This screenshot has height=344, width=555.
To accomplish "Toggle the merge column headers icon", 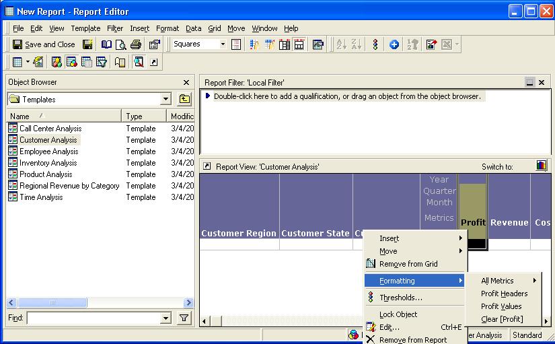I will point(299,44).
